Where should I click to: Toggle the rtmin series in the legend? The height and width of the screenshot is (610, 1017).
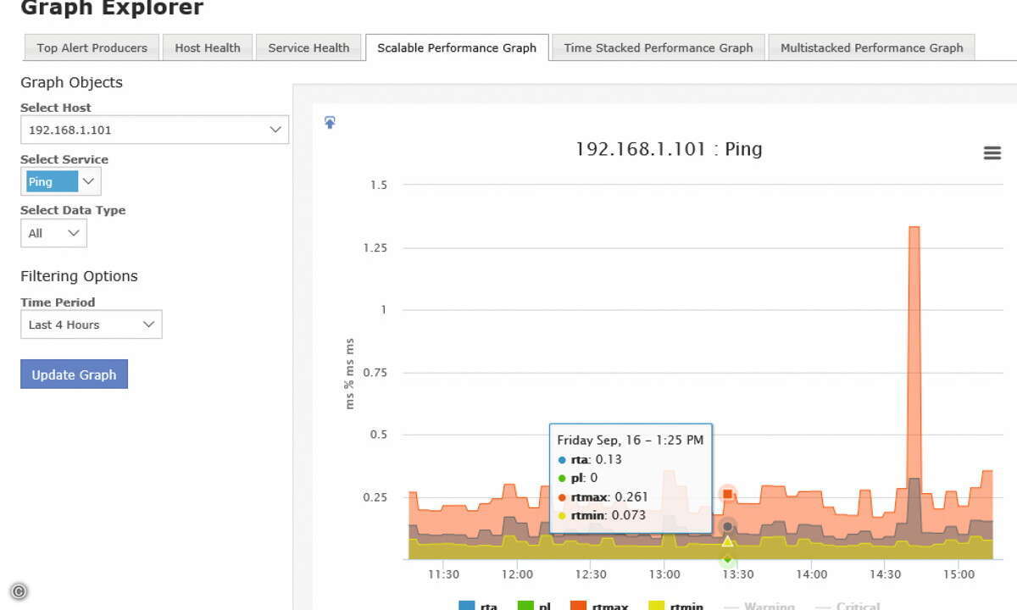(675, 606)
